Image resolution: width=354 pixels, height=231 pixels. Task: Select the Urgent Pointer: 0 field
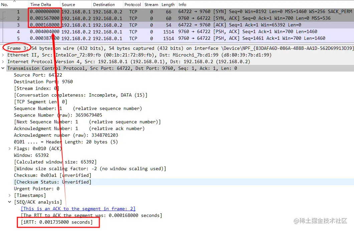(37, 189)
